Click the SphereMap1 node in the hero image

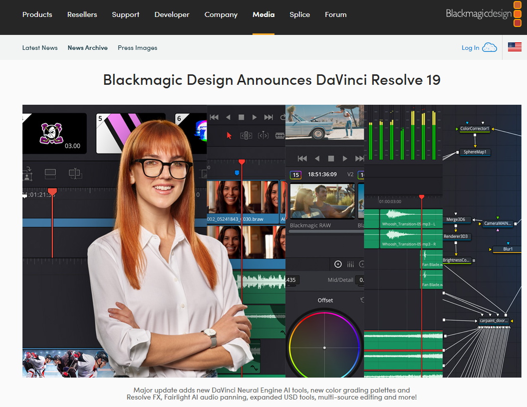click(x=475, y=152)
